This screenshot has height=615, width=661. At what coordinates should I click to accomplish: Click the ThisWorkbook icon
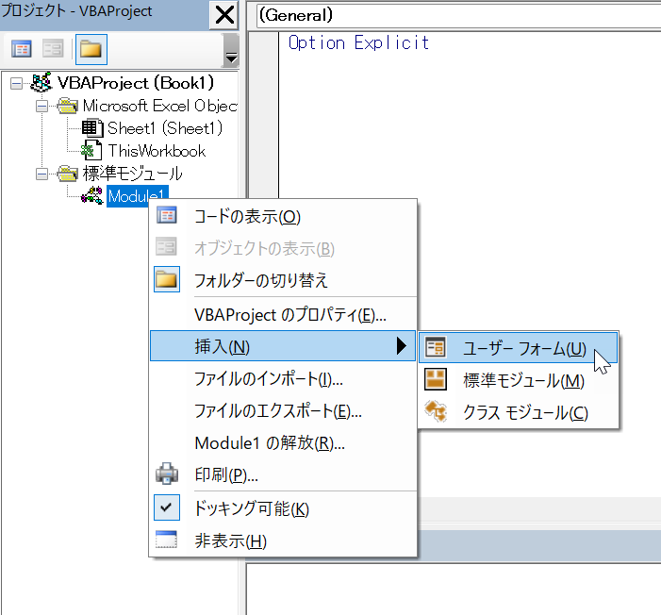click(x=91, y=151)
